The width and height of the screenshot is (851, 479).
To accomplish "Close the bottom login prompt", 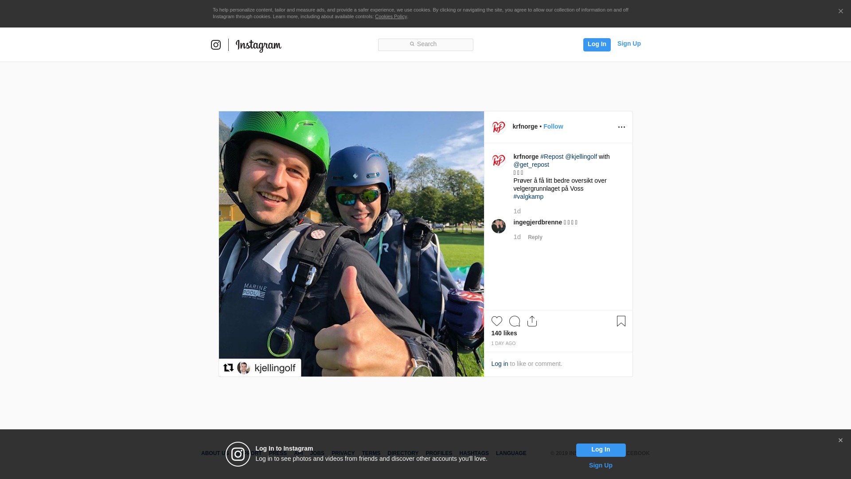I will pos(840,440).
